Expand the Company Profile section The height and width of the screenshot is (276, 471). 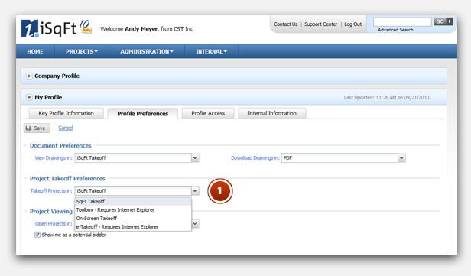(29, 76)
